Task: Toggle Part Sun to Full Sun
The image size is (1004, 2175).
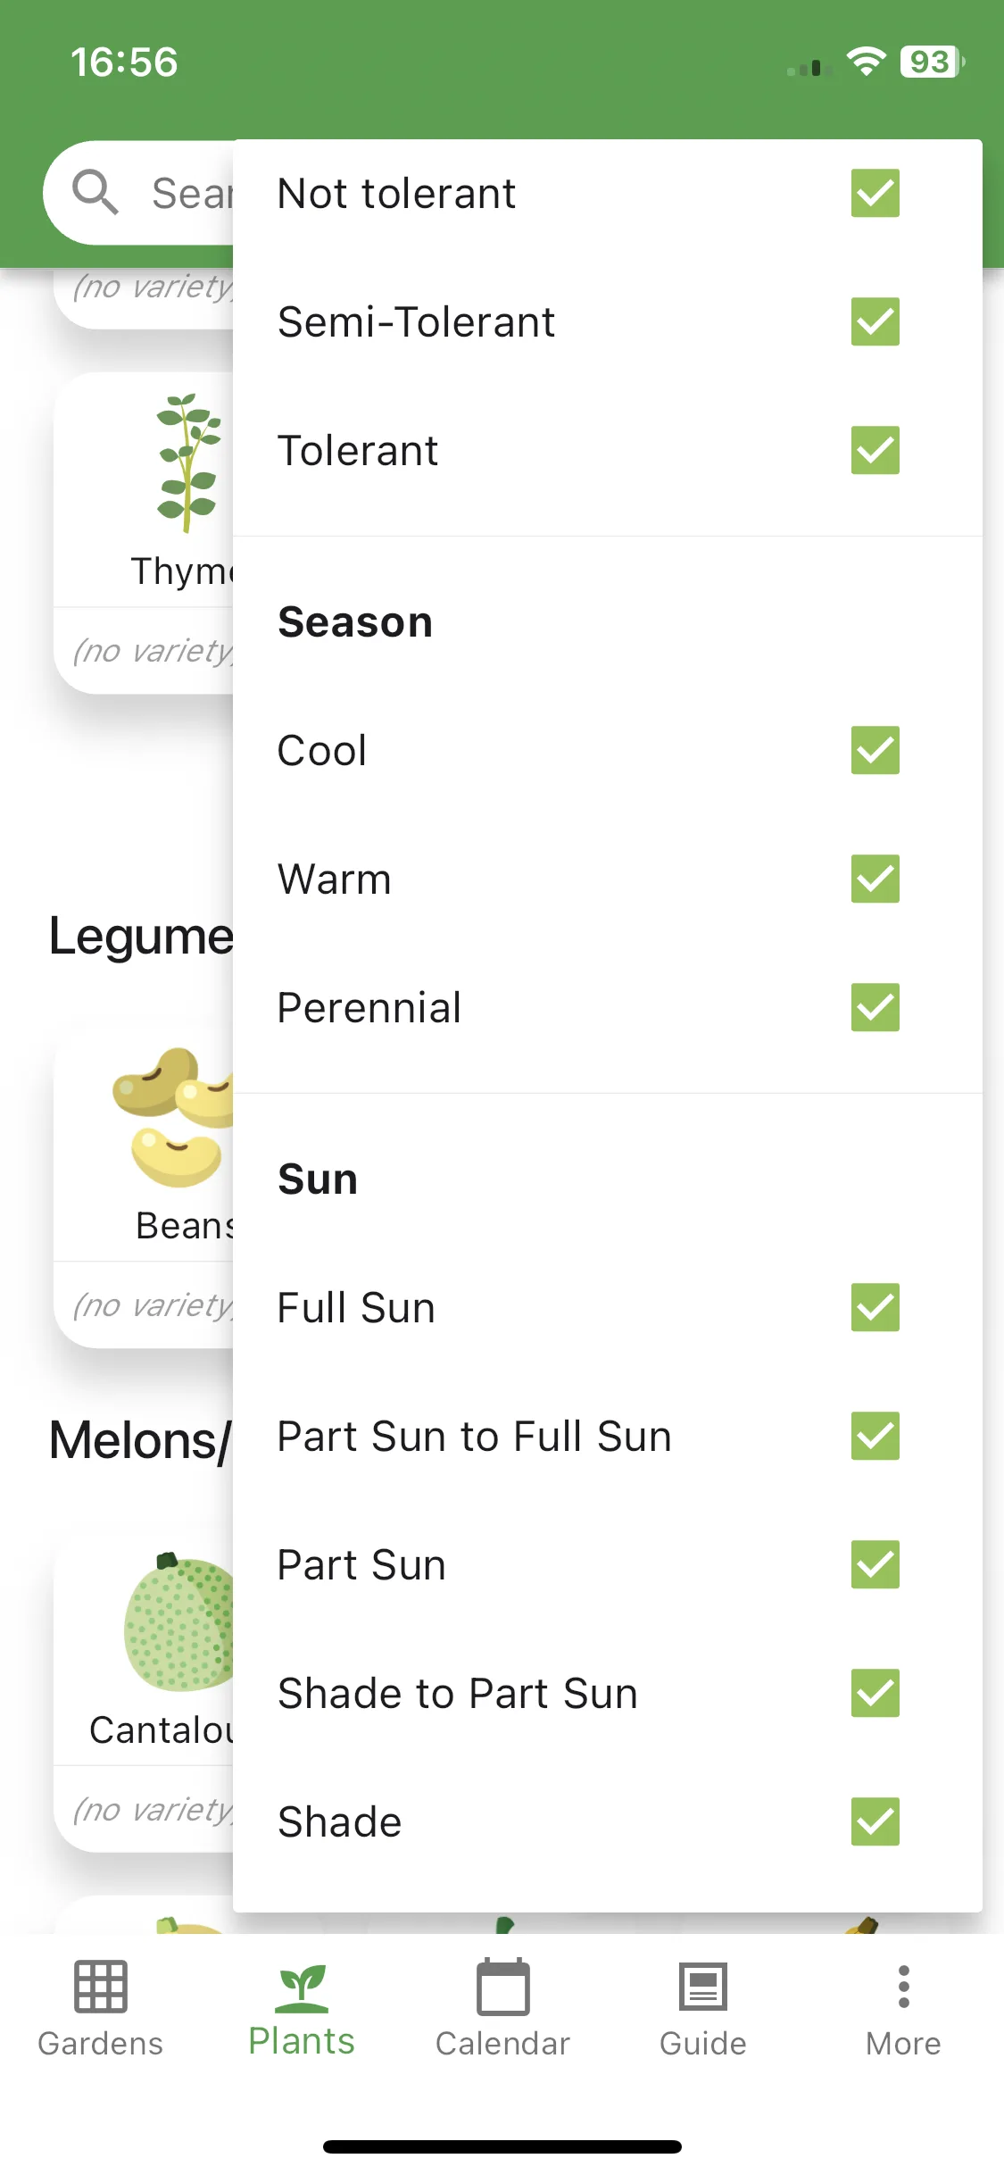Action: point(875,1436)
